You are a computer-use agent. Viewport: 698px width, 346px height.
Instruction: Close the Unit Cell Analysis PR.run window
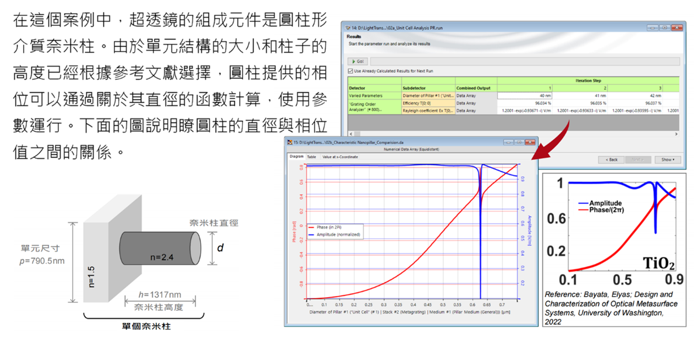tap(676, 28)
